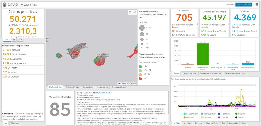Open the hamburger menu in the header
This screenshot has height=126, width=261.
coord(257,5)
